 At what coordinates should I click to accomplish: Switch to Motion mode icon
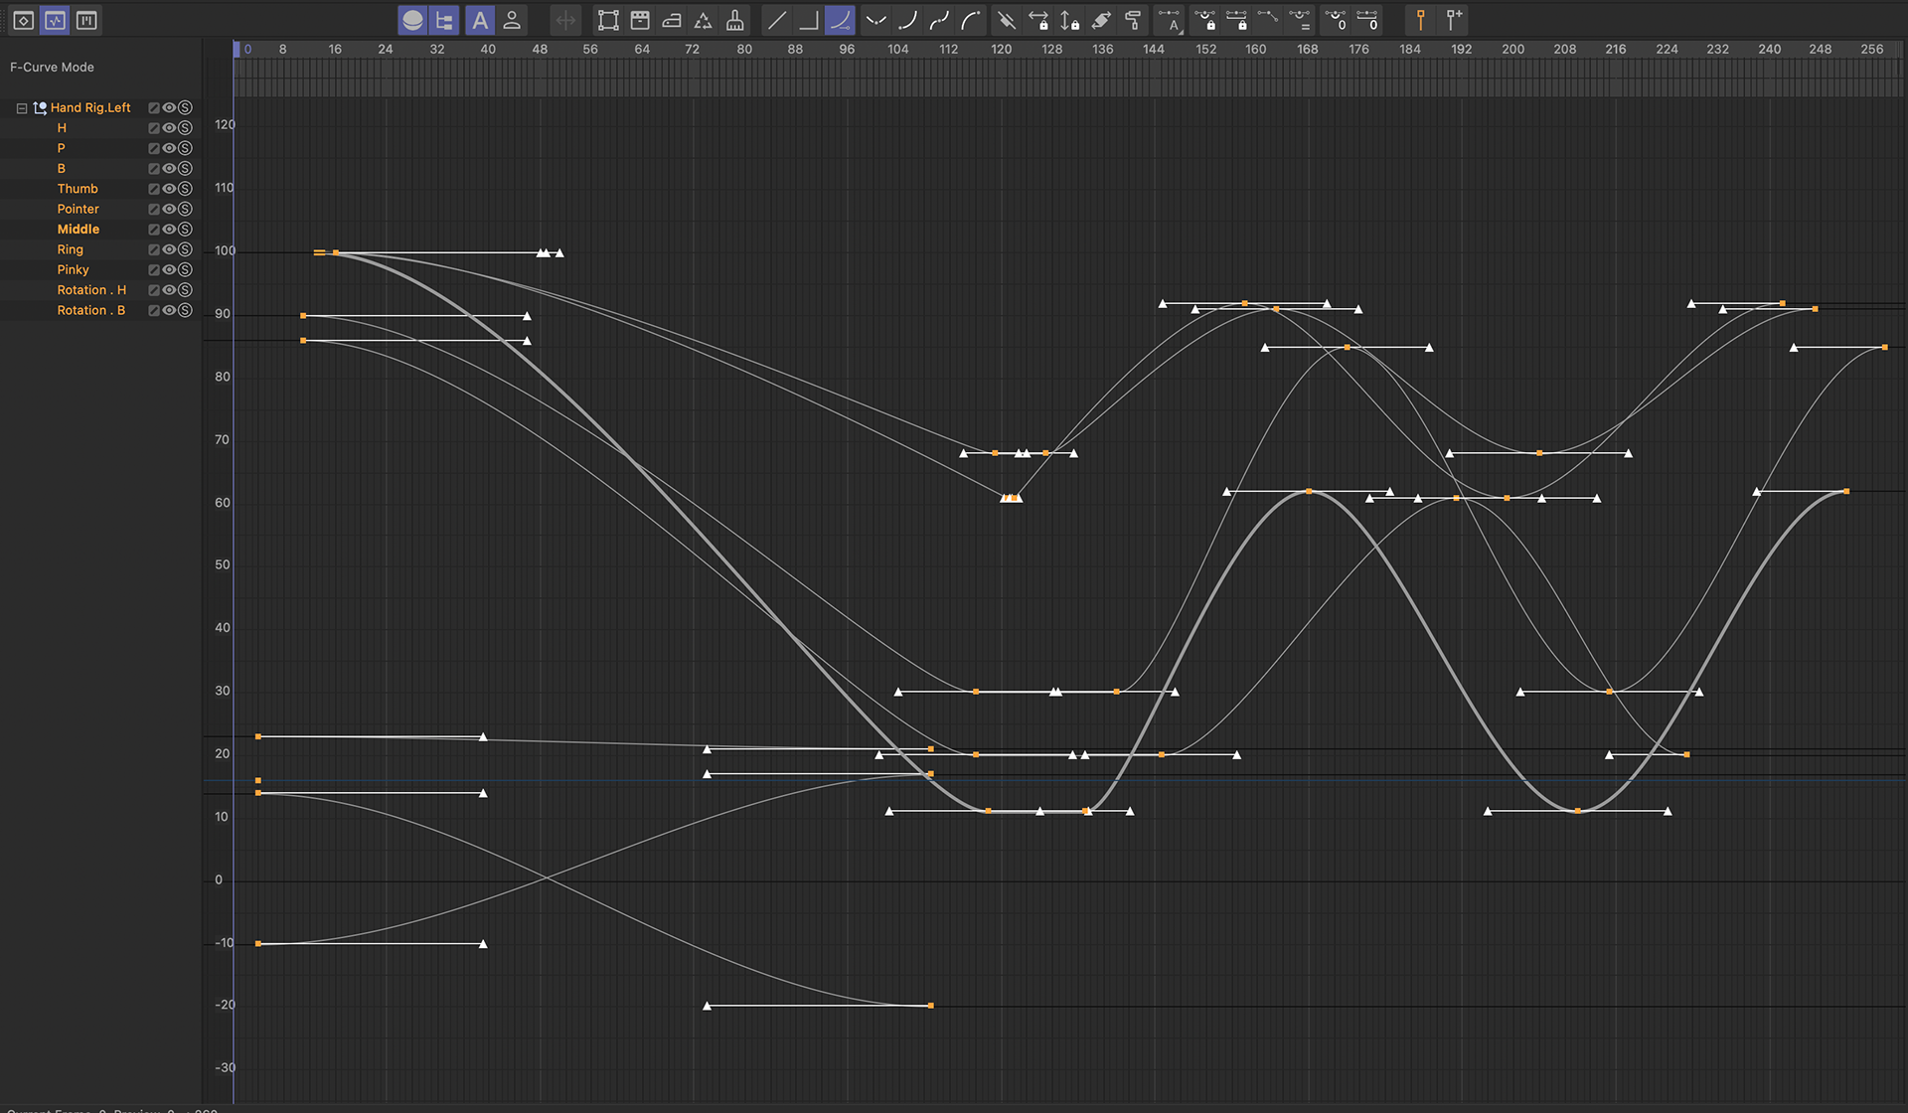pos(86,20)
